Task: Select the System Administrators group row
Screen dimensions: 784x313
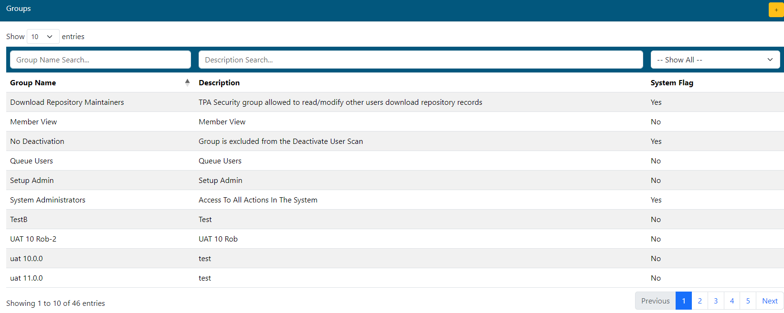Action: coord(48,200)
